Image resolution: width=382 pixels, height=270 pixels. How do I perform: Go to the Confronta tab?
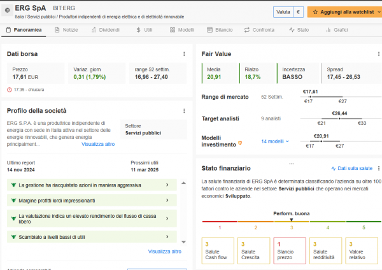point(259,30)
